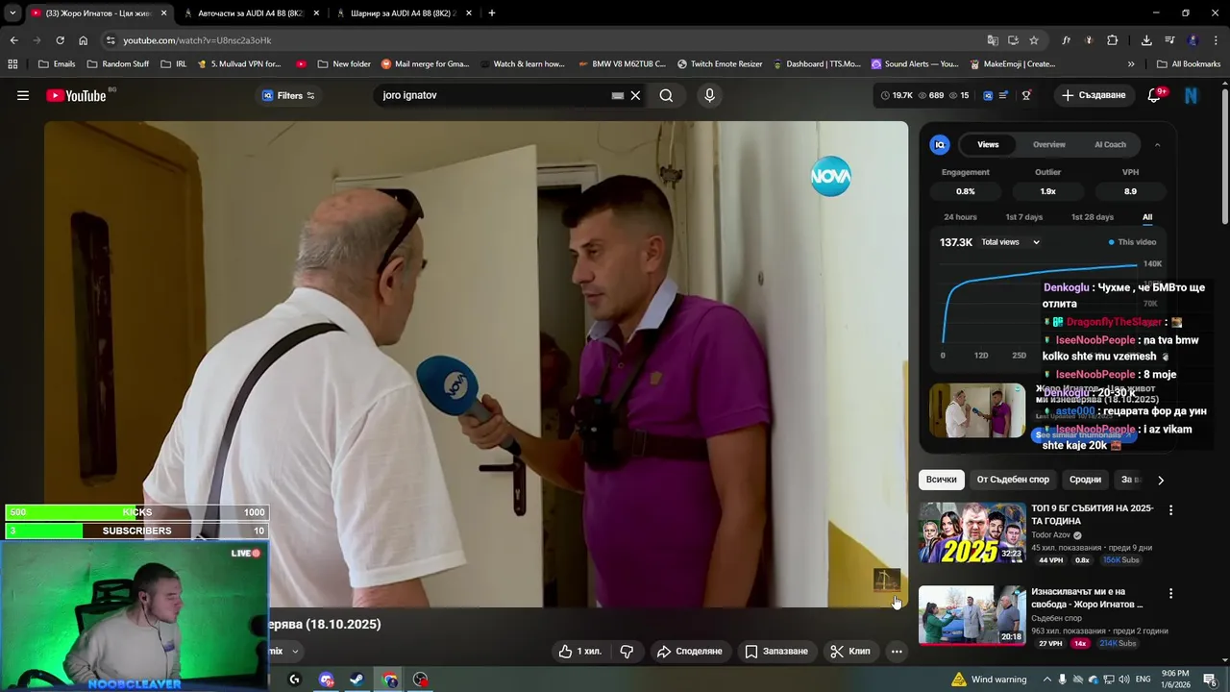Open the Filters button beside the search
The width and height of the screenshot is (1230, 692).
pyautogui.click(x=288, y=95)
